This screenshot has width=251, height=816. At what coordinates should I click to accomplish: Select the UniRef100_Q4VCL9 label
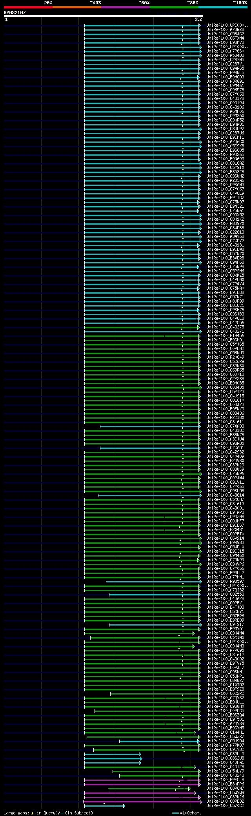coord(225,193)
